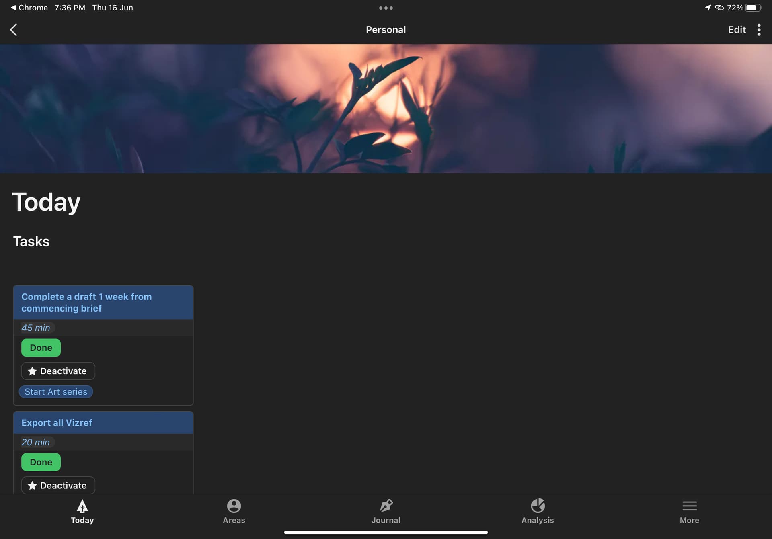Tap the 45 min duration label

[x=36, y=328]
